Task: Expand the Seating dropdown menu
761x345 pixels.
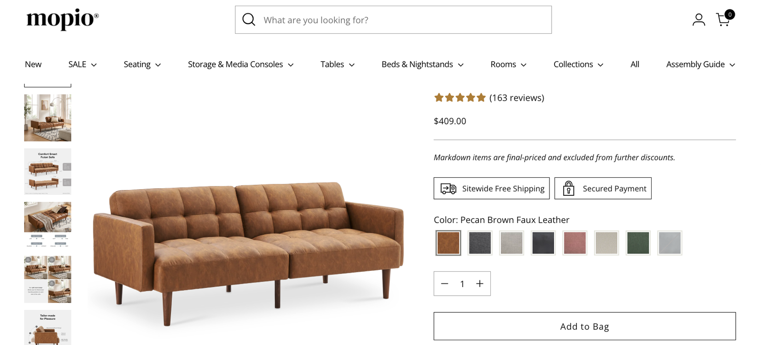Action: click(x=142, y=64)
